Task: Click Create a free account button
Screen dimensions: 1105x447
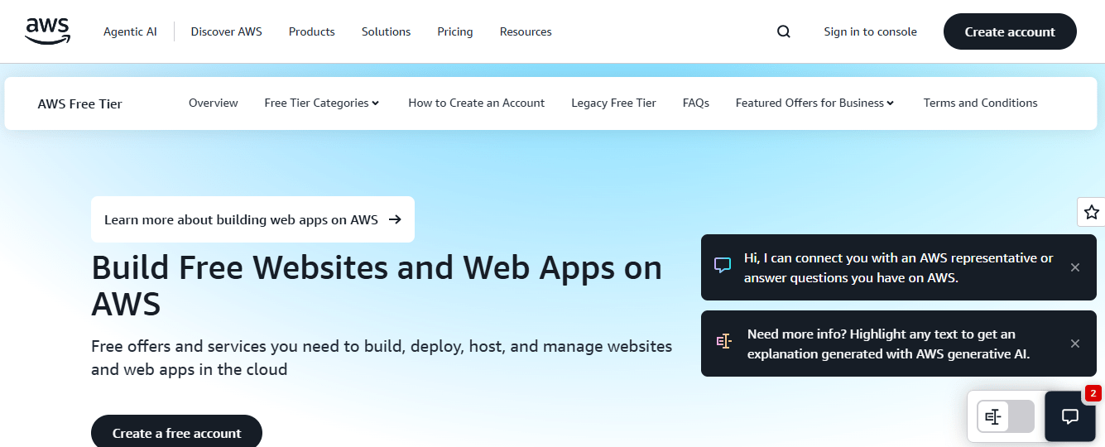Action: tap(176, 432)
